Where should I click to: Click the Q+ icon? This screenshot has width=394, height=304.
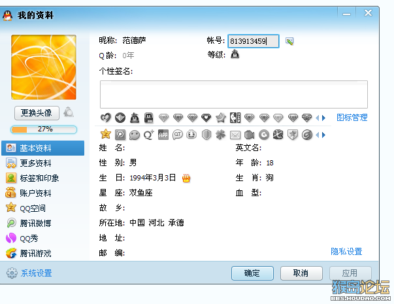(x=149, y=135)
